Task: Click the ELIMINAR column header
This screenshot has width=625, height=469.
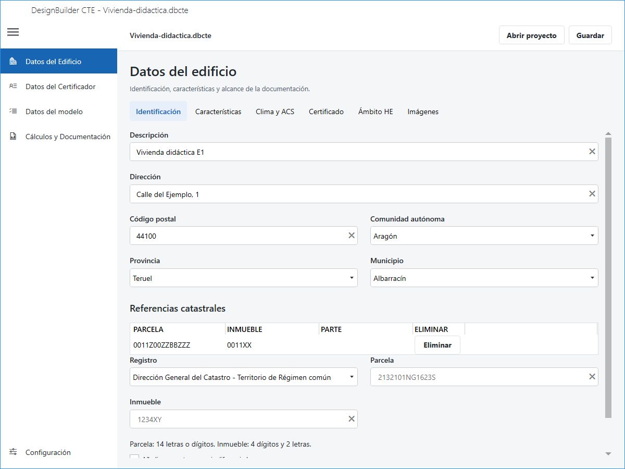Action: [x=439, y=329]
